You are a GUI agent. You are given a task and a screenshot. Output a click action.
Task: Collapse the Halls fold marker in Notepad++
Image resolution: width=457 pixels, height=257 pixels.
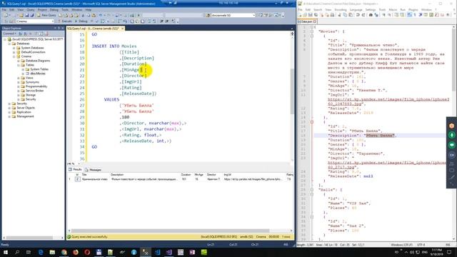(x=312, y=190)
